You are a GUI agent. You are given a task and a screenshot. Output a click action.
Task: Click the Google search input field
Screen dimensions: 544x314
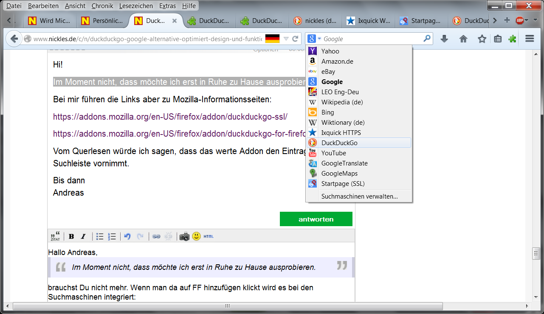pos(372,39)
